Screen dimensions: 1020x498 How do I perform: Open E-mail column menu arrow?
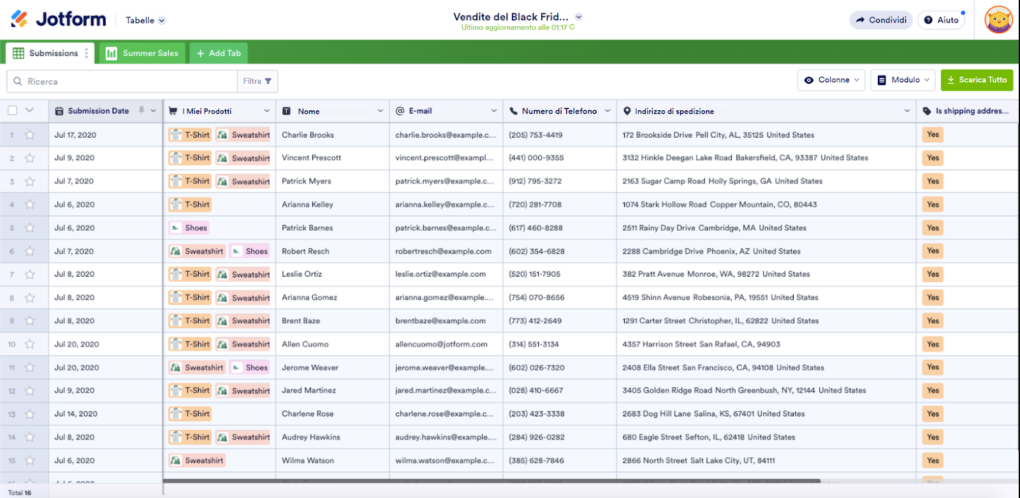493,111
